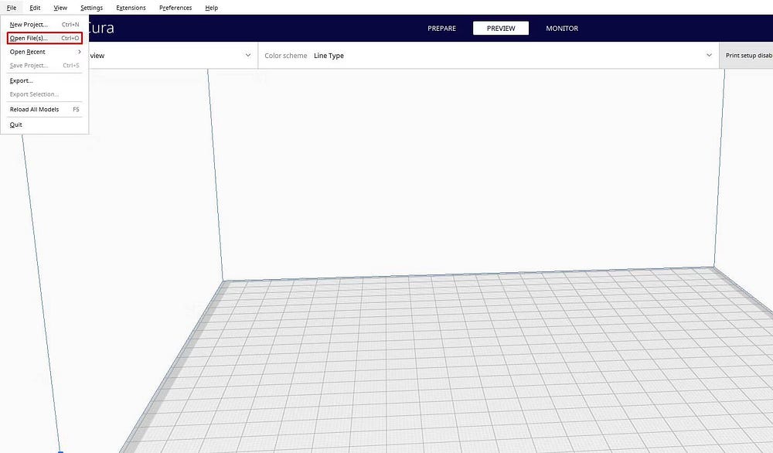Quit the application via the File menu
The height and width of the screenshot is (453, 773).
pos(16,124)
